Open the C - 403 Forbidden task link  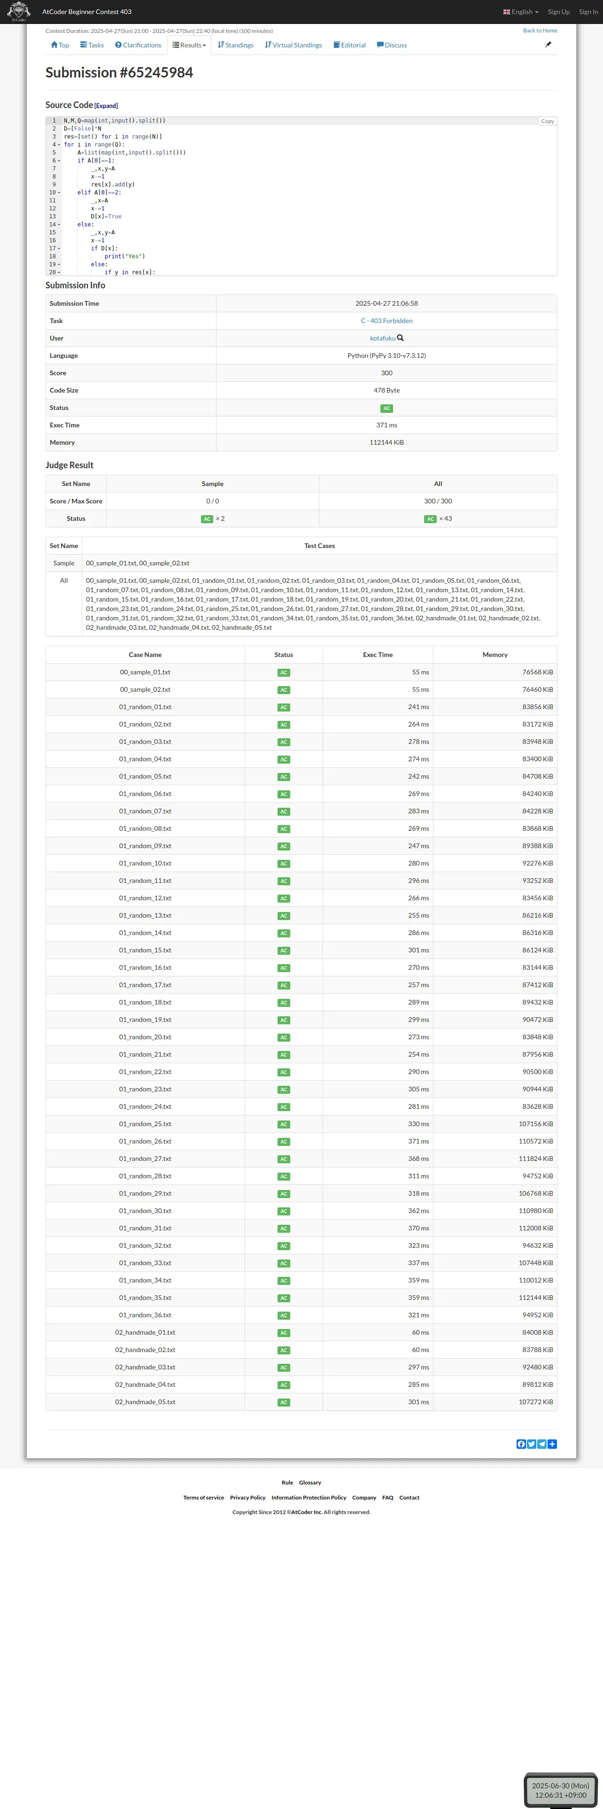coord(386,321)
